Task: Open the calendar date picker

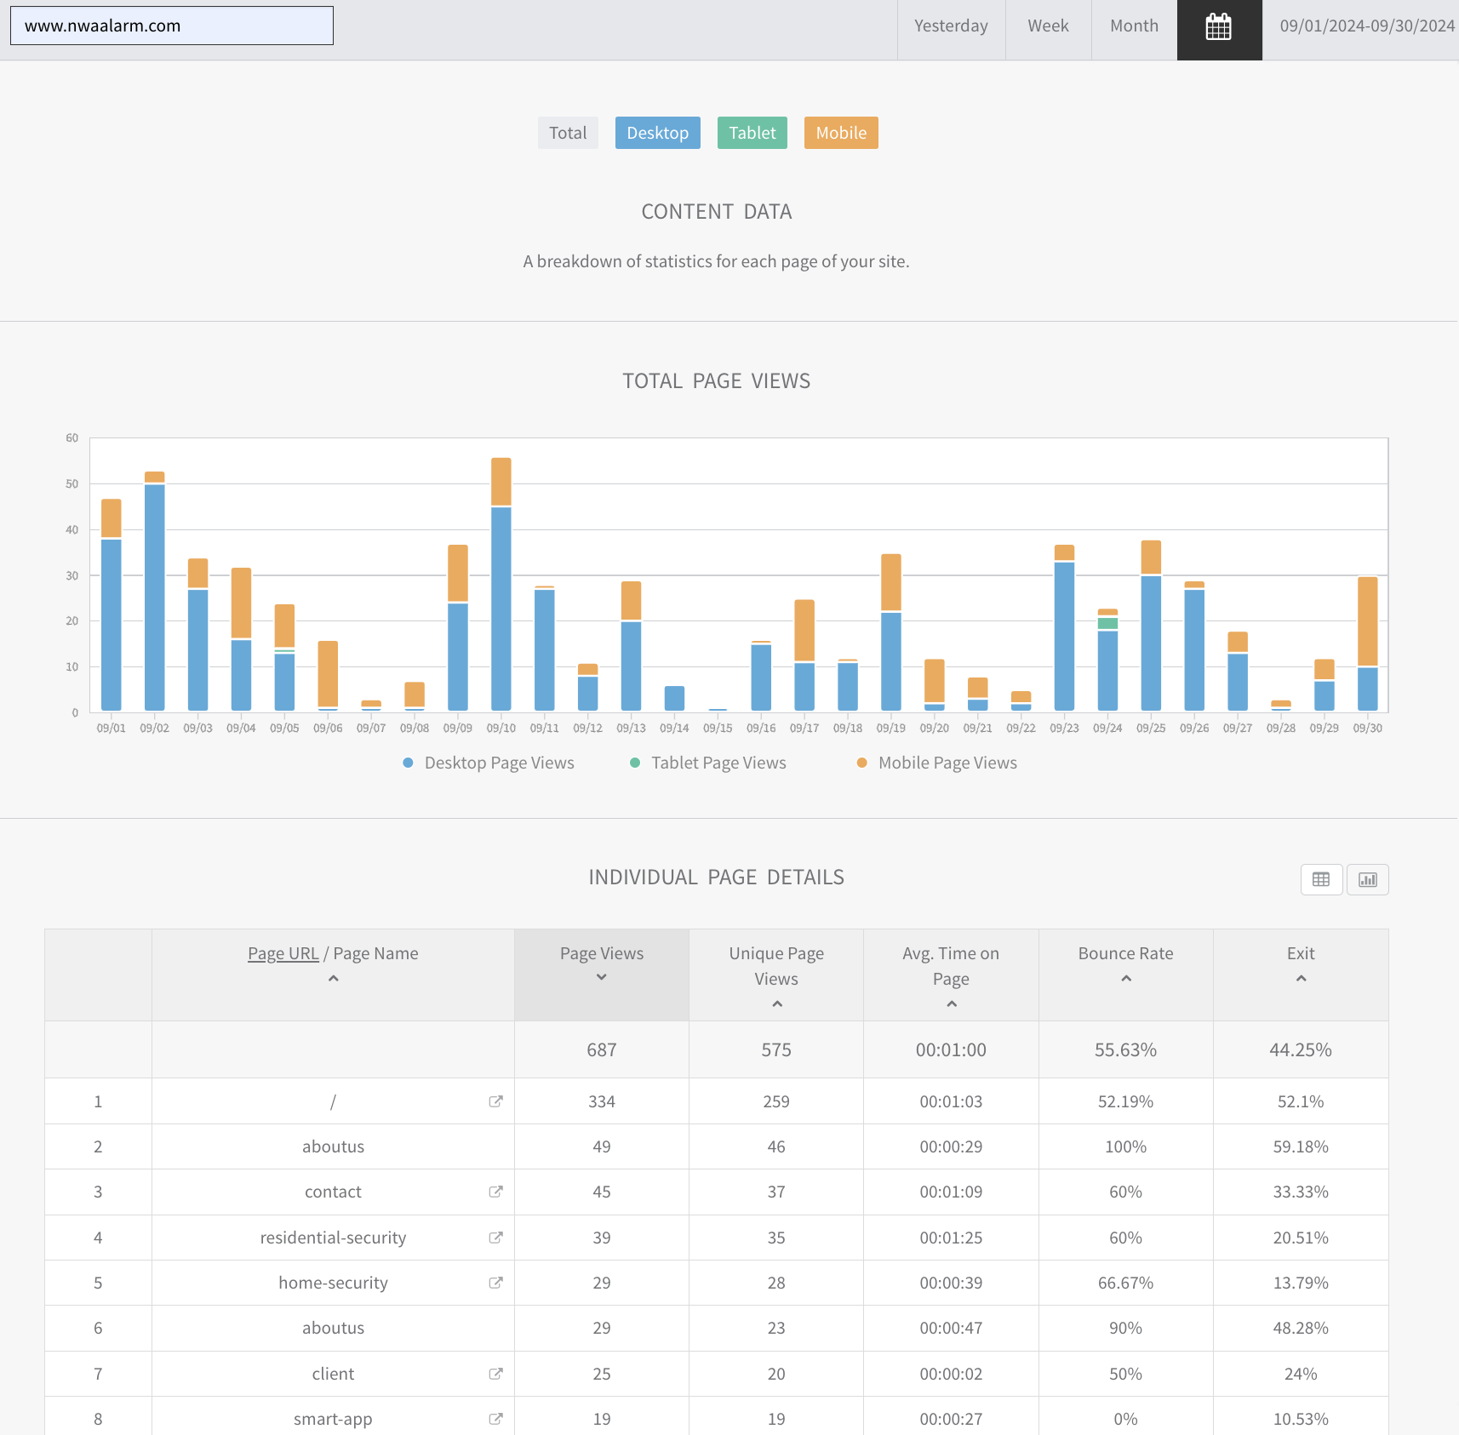Action: coord(1219,27)
